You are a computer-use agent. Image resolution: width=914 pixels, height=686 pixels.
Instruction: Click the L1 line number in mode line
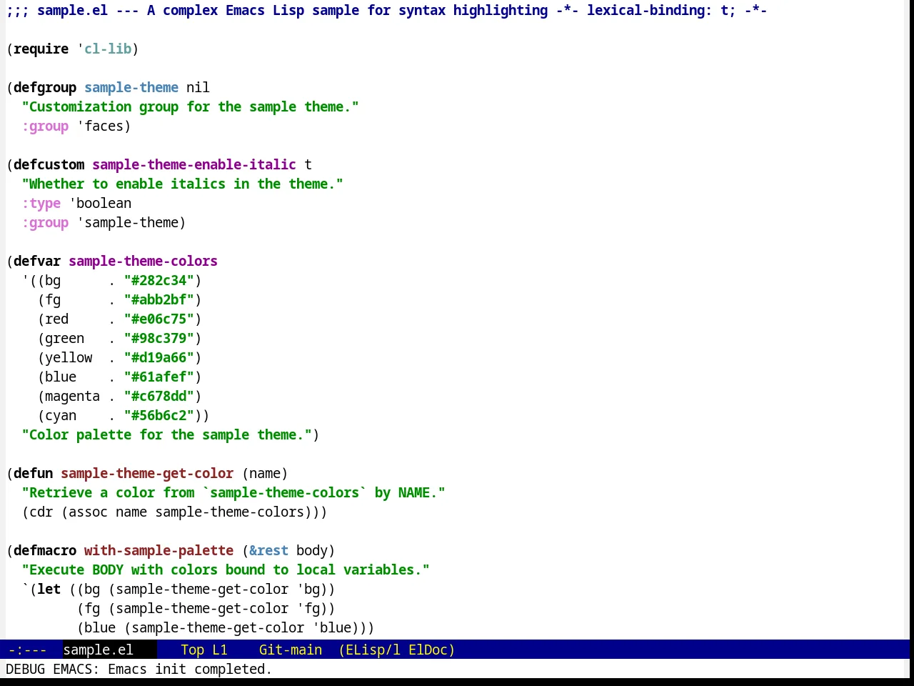click(219, 650)
